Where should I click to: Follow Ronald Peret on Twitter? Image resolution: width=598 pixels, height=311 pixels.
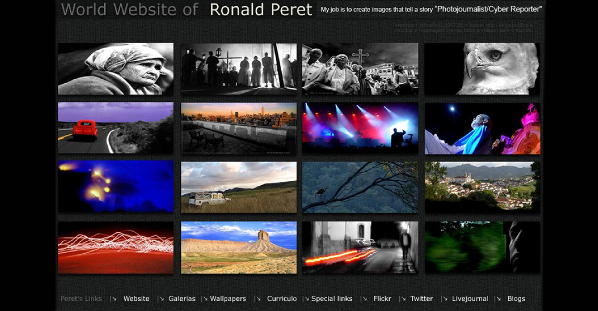[x=421, y=299]
